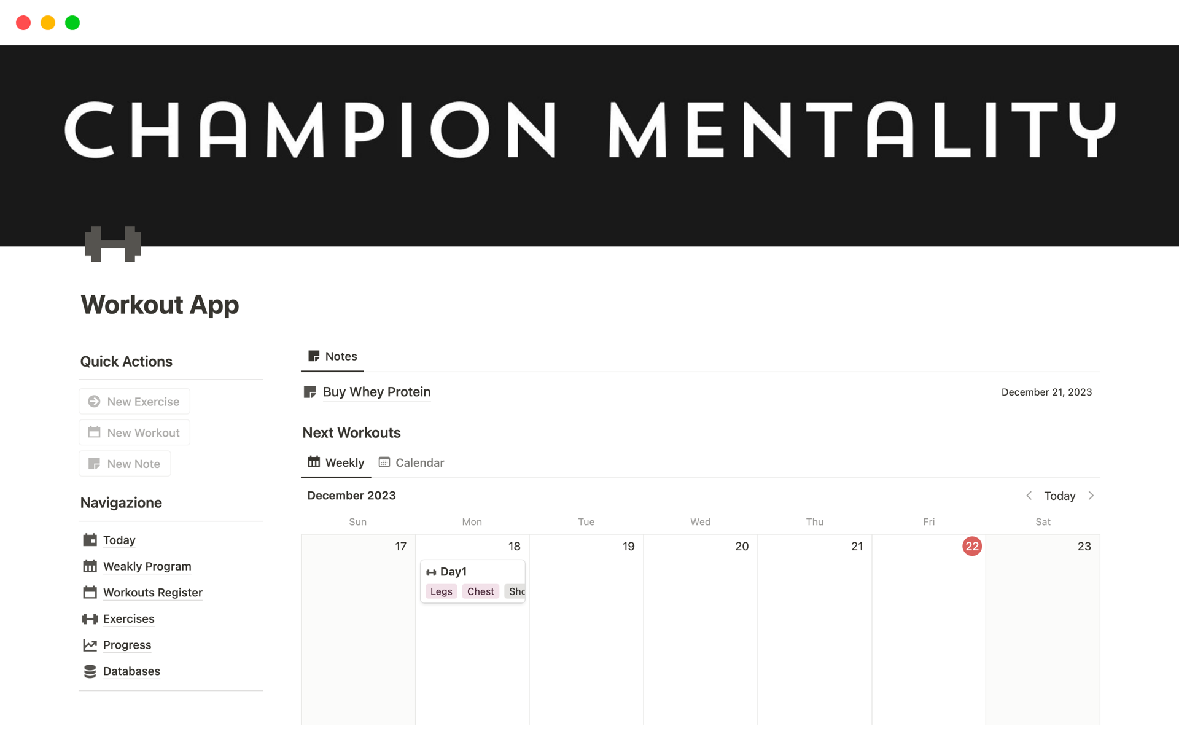Switch to the Calendar view tab
This screenshot has width=1179, height=737.
(411, 462)
